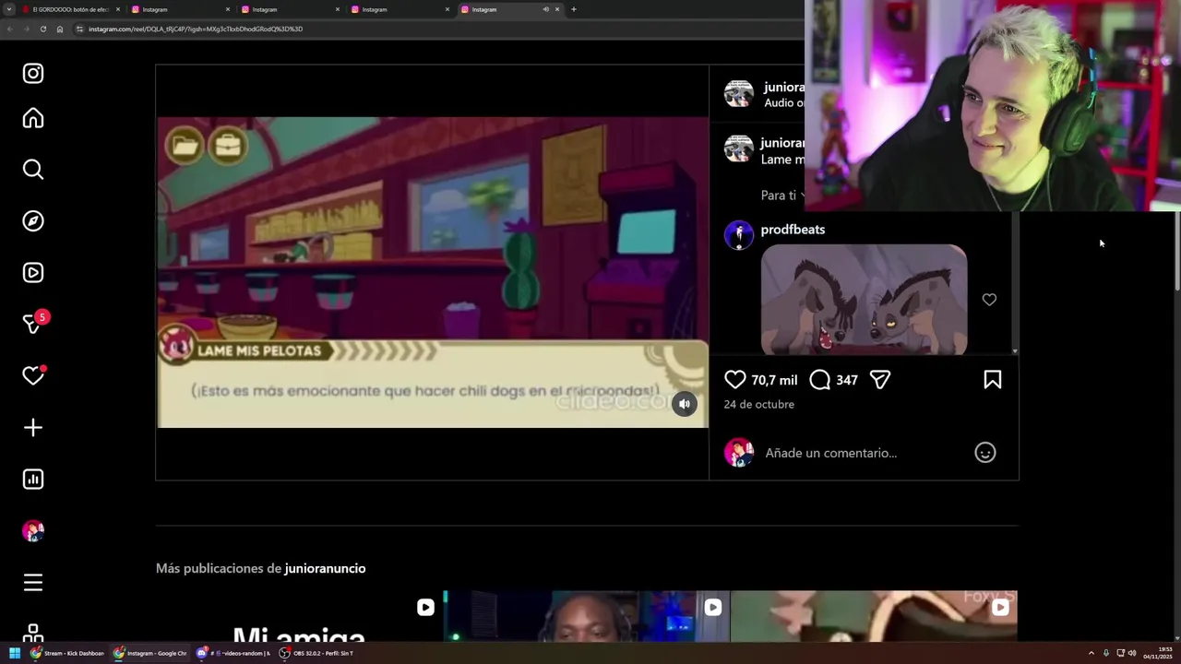Expand the tab search dropdown arrow
Viewport: 1181px width, 664px height.
[x=8, y=9]
